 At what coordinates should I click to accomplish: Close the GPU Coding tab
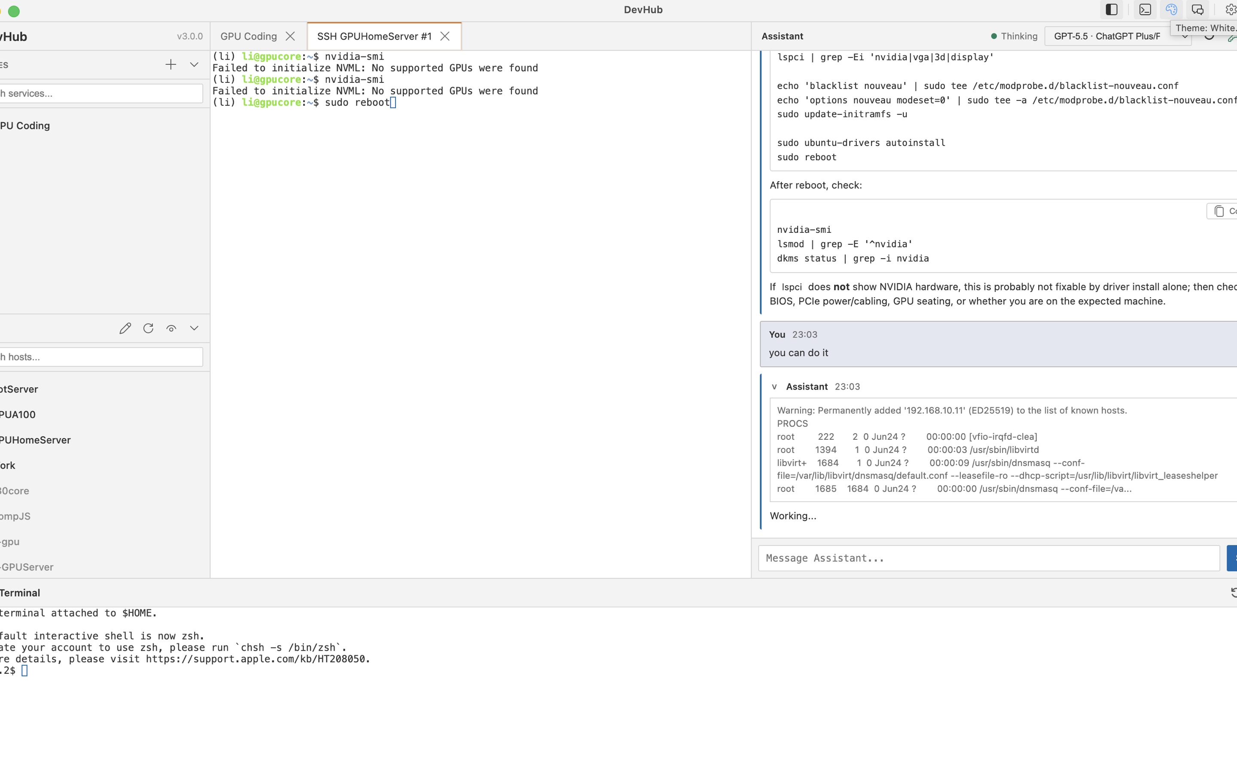point(290,37)
